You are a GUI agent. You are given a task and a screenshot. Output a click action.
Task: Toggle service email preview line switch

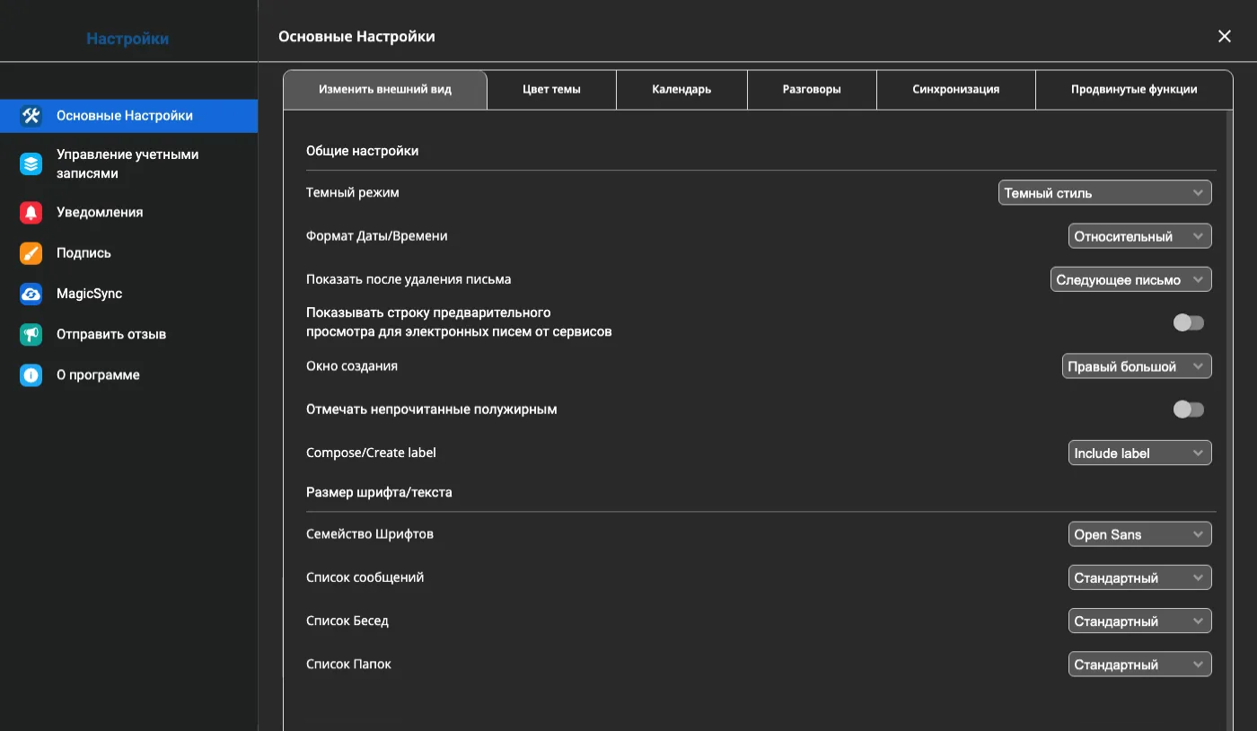pyautogui.click(x=1189, y=322)
